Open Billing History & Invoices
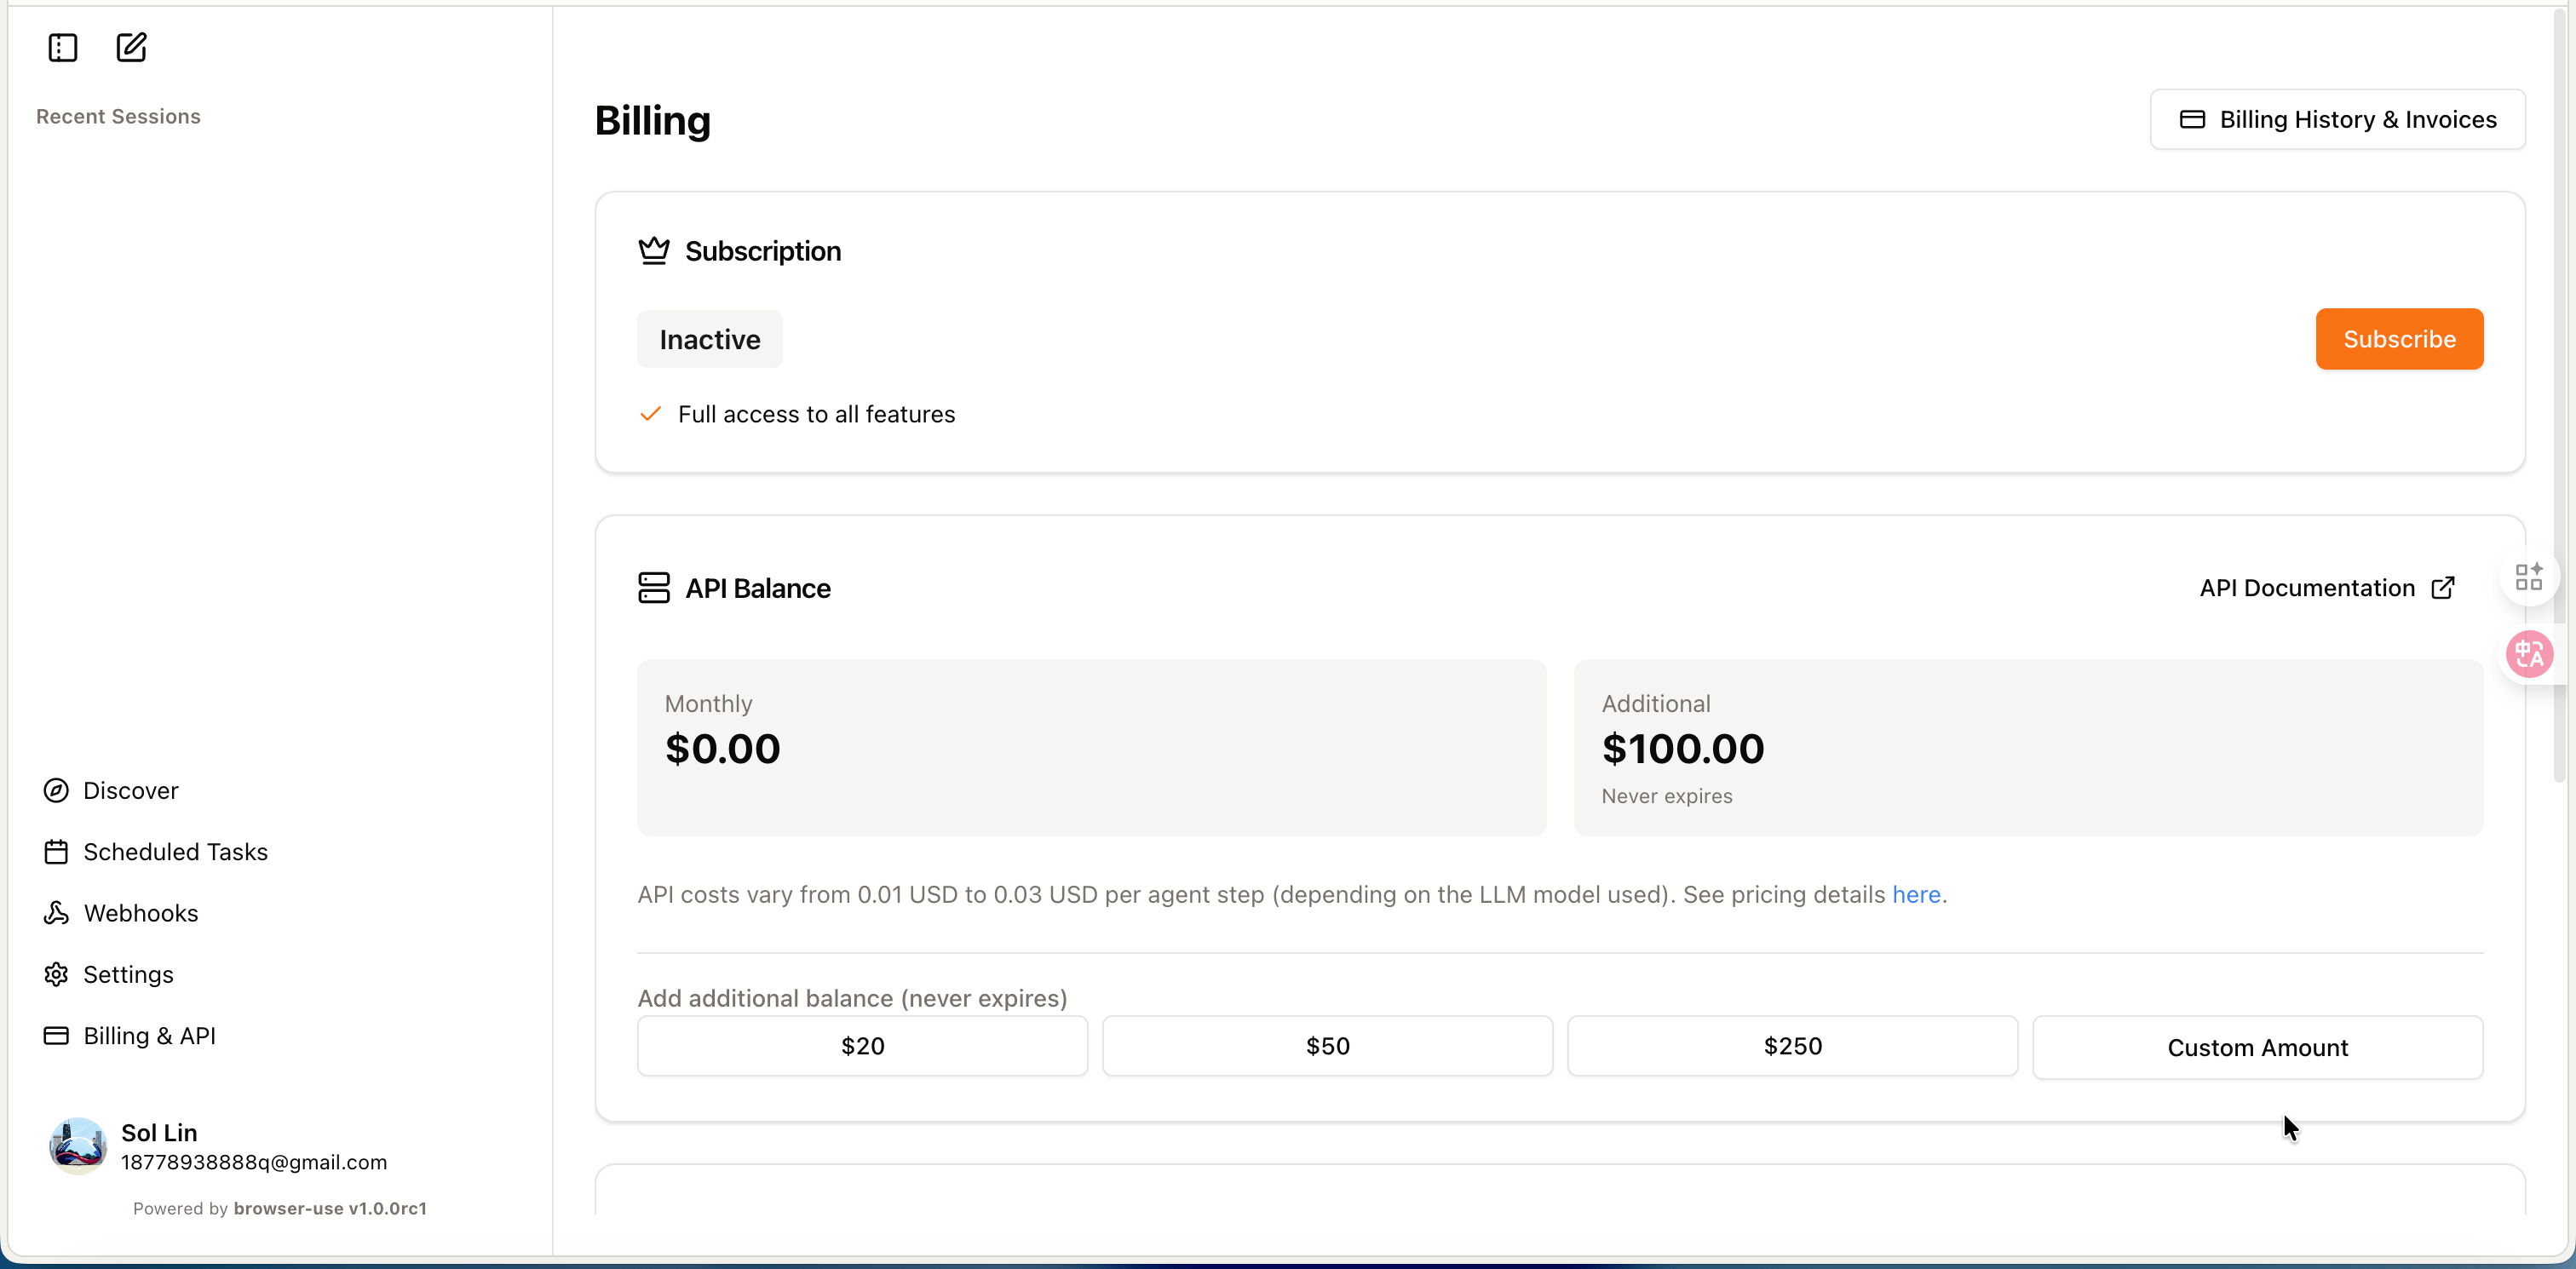The width and height of the screenshot is (2576, 1269). point(2337,119)
